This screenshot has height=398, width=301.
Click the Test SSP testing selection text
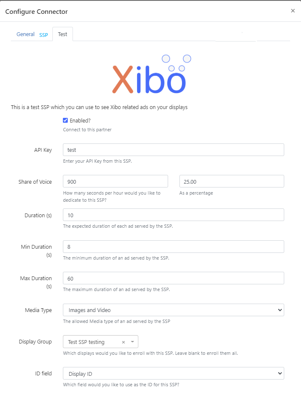tap(86, 342)
